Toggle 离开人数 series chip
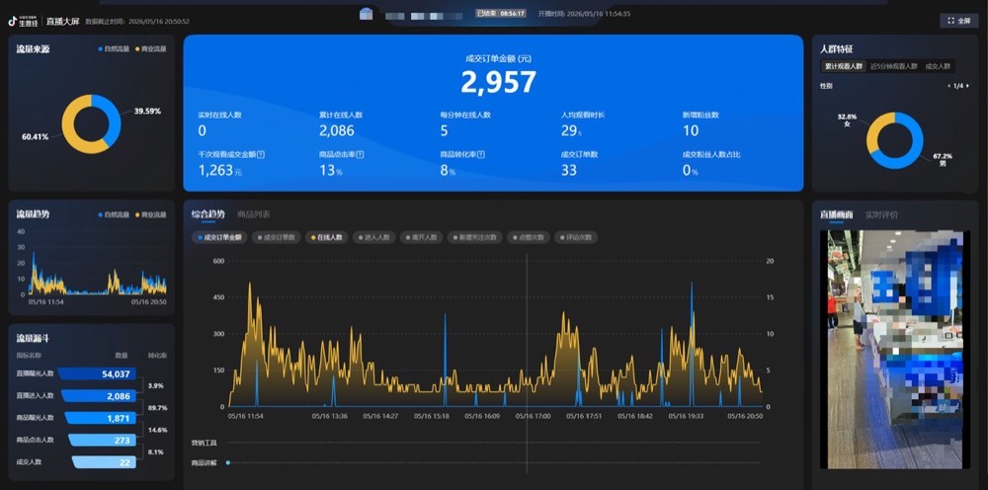Image resolution: width=988 pixels, height=490 pixels. [421, 237]
